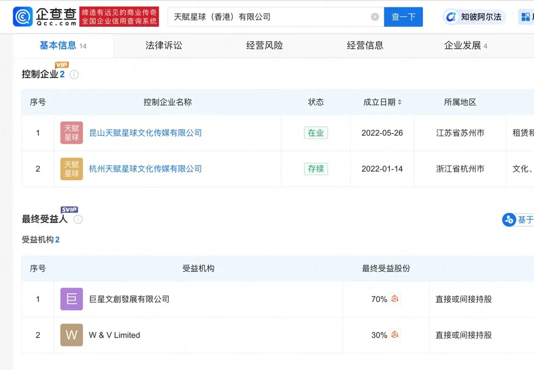Switch to 经营风险 tab

point(265,45)
